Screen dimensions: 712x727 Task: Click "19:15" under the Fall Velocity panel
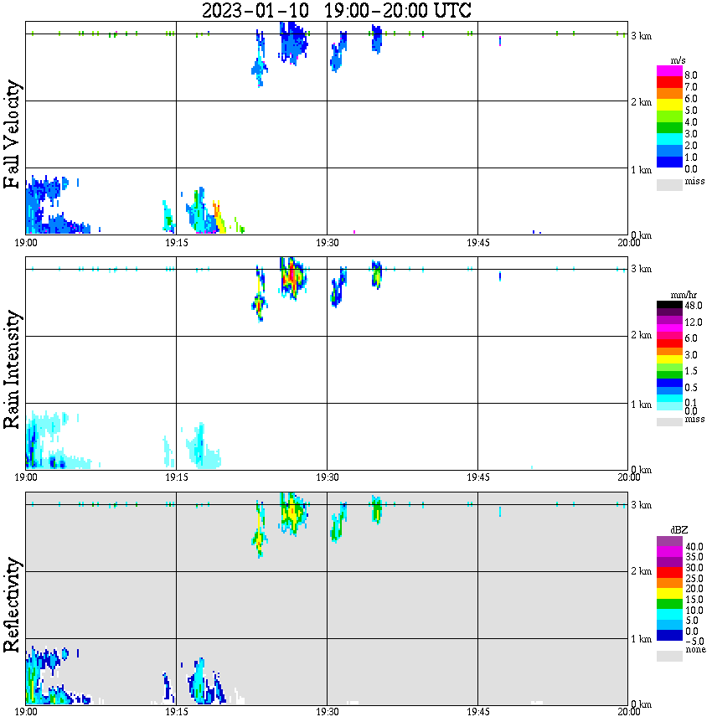click(x=177, y=243)
